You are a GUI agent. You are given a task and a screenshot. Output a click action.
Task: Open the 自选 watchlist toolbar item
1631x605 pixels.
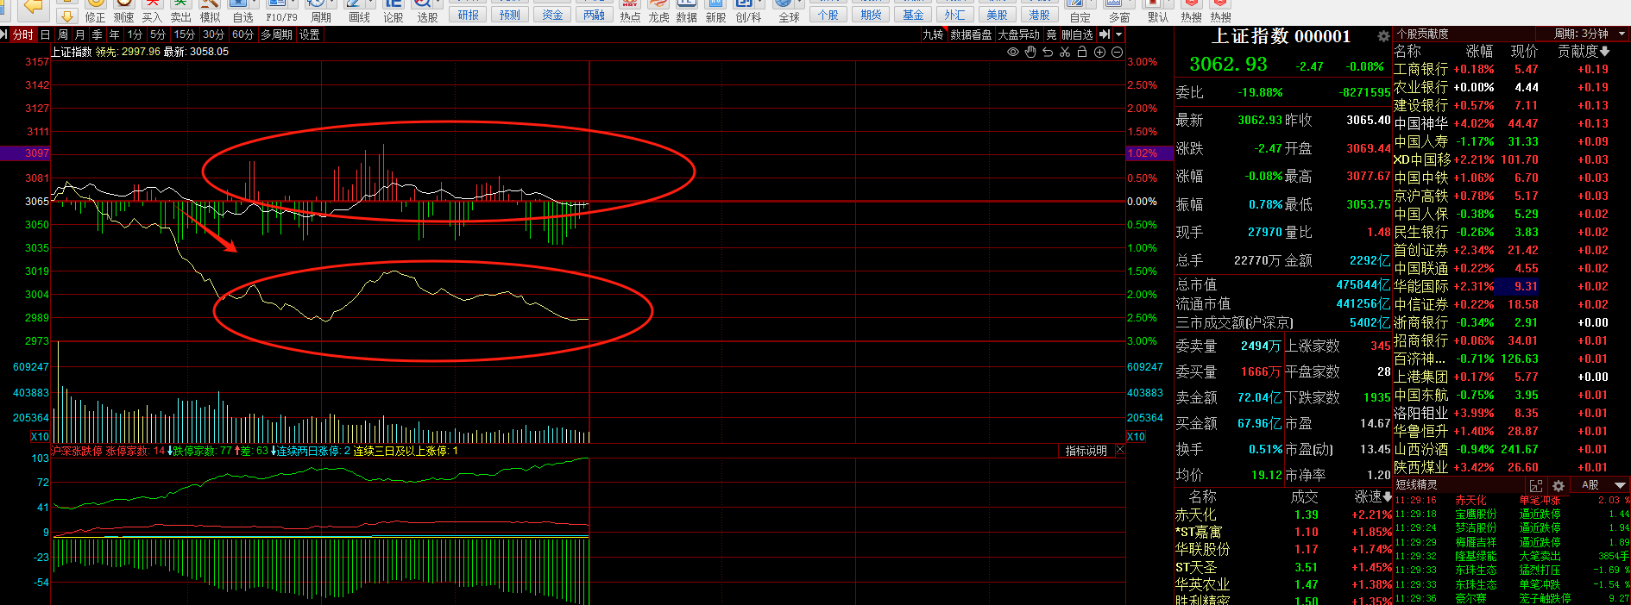tap(243, 11)
